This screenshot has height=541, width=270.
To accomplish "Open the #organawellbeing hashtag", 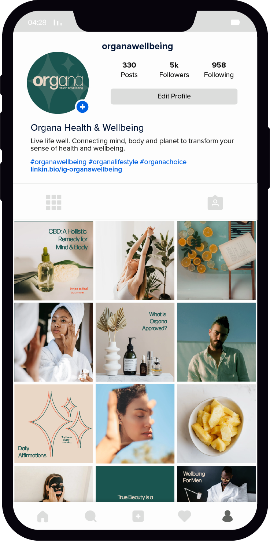I will [x=59, y=162].
